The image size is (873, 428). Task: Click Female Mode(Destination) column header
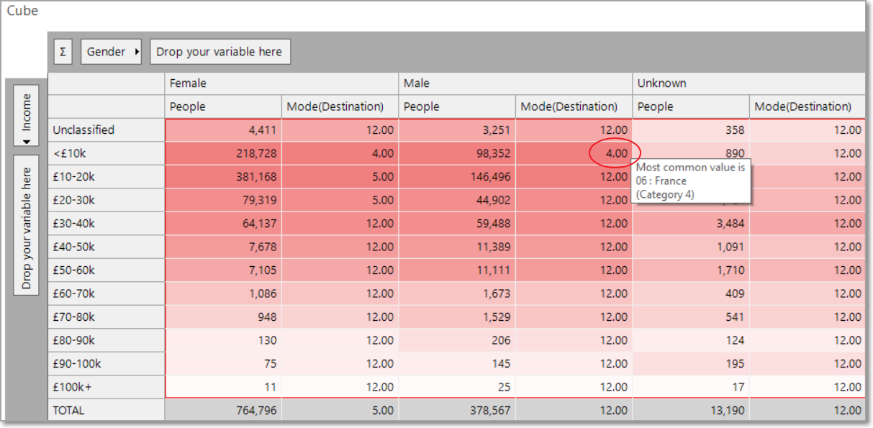point(340,106)
